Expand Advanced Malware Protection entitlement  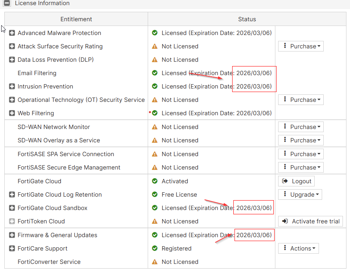click(12, 33)
